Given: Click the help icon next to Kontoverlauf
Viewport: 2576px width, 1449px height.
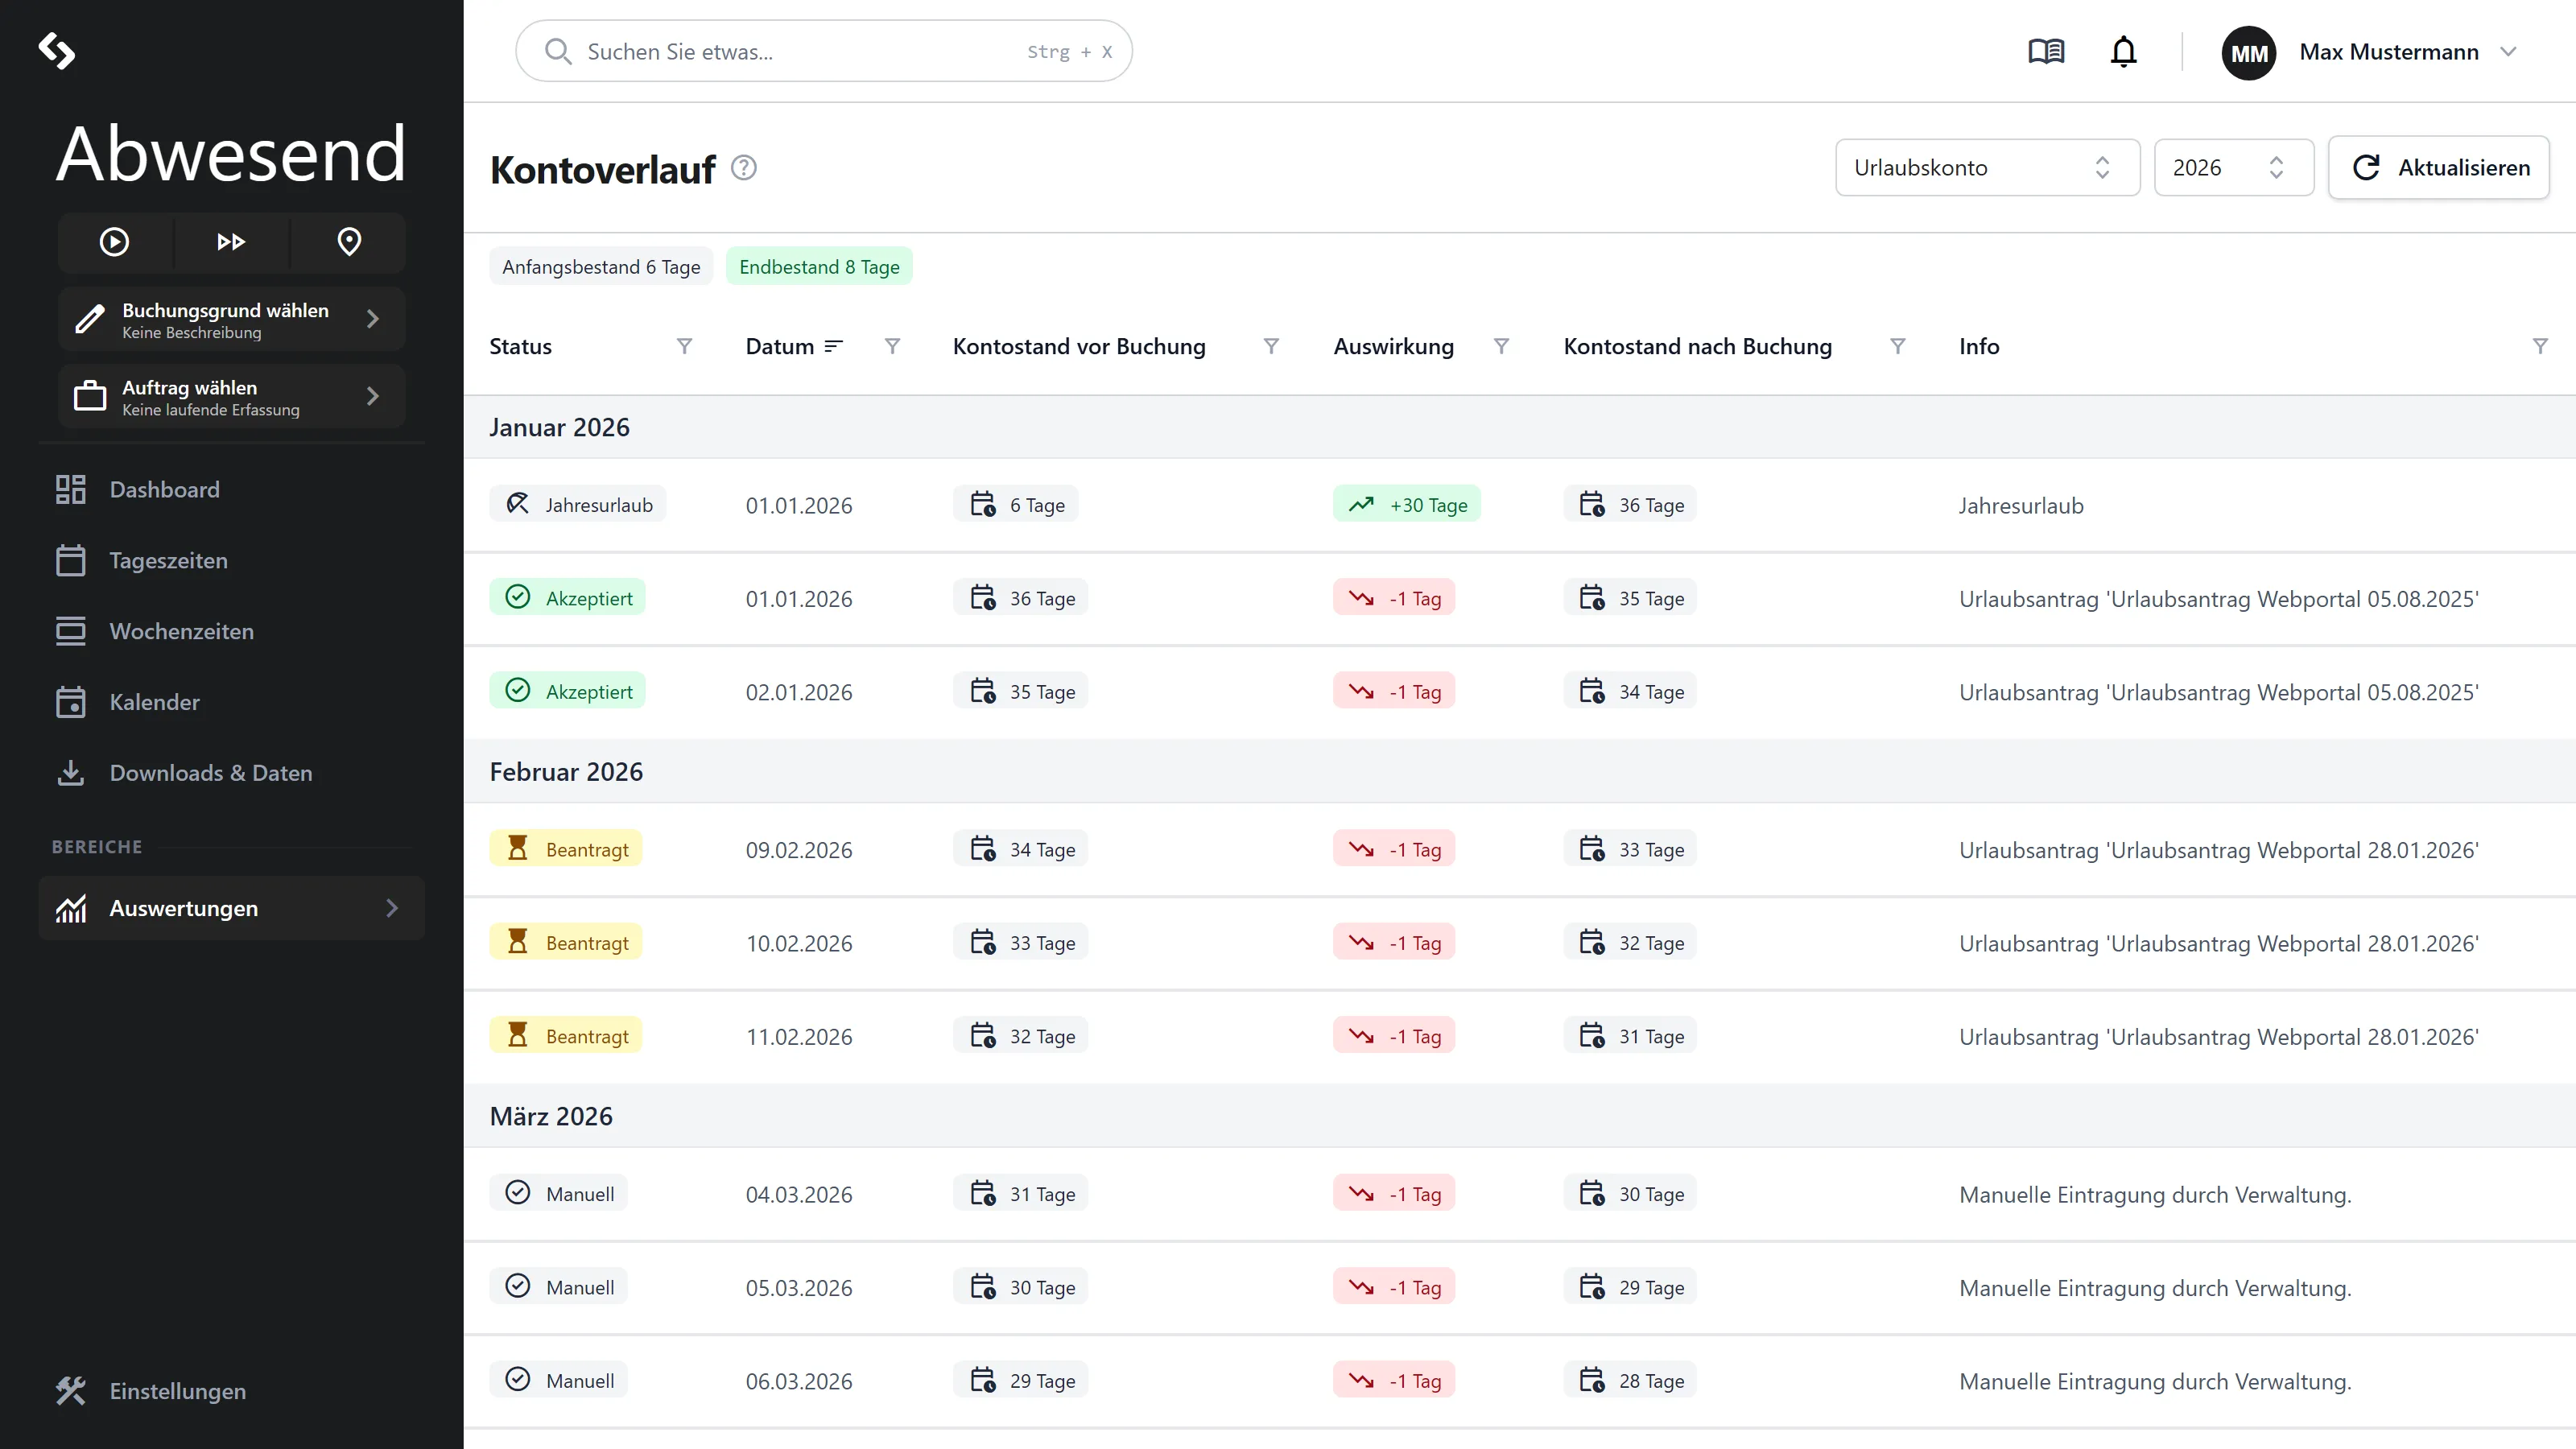Looking at the screenshot, I should tap(743, 168).
